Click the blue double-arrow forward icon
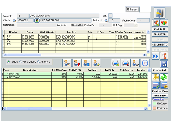172x122 pixels. [155, 56]
